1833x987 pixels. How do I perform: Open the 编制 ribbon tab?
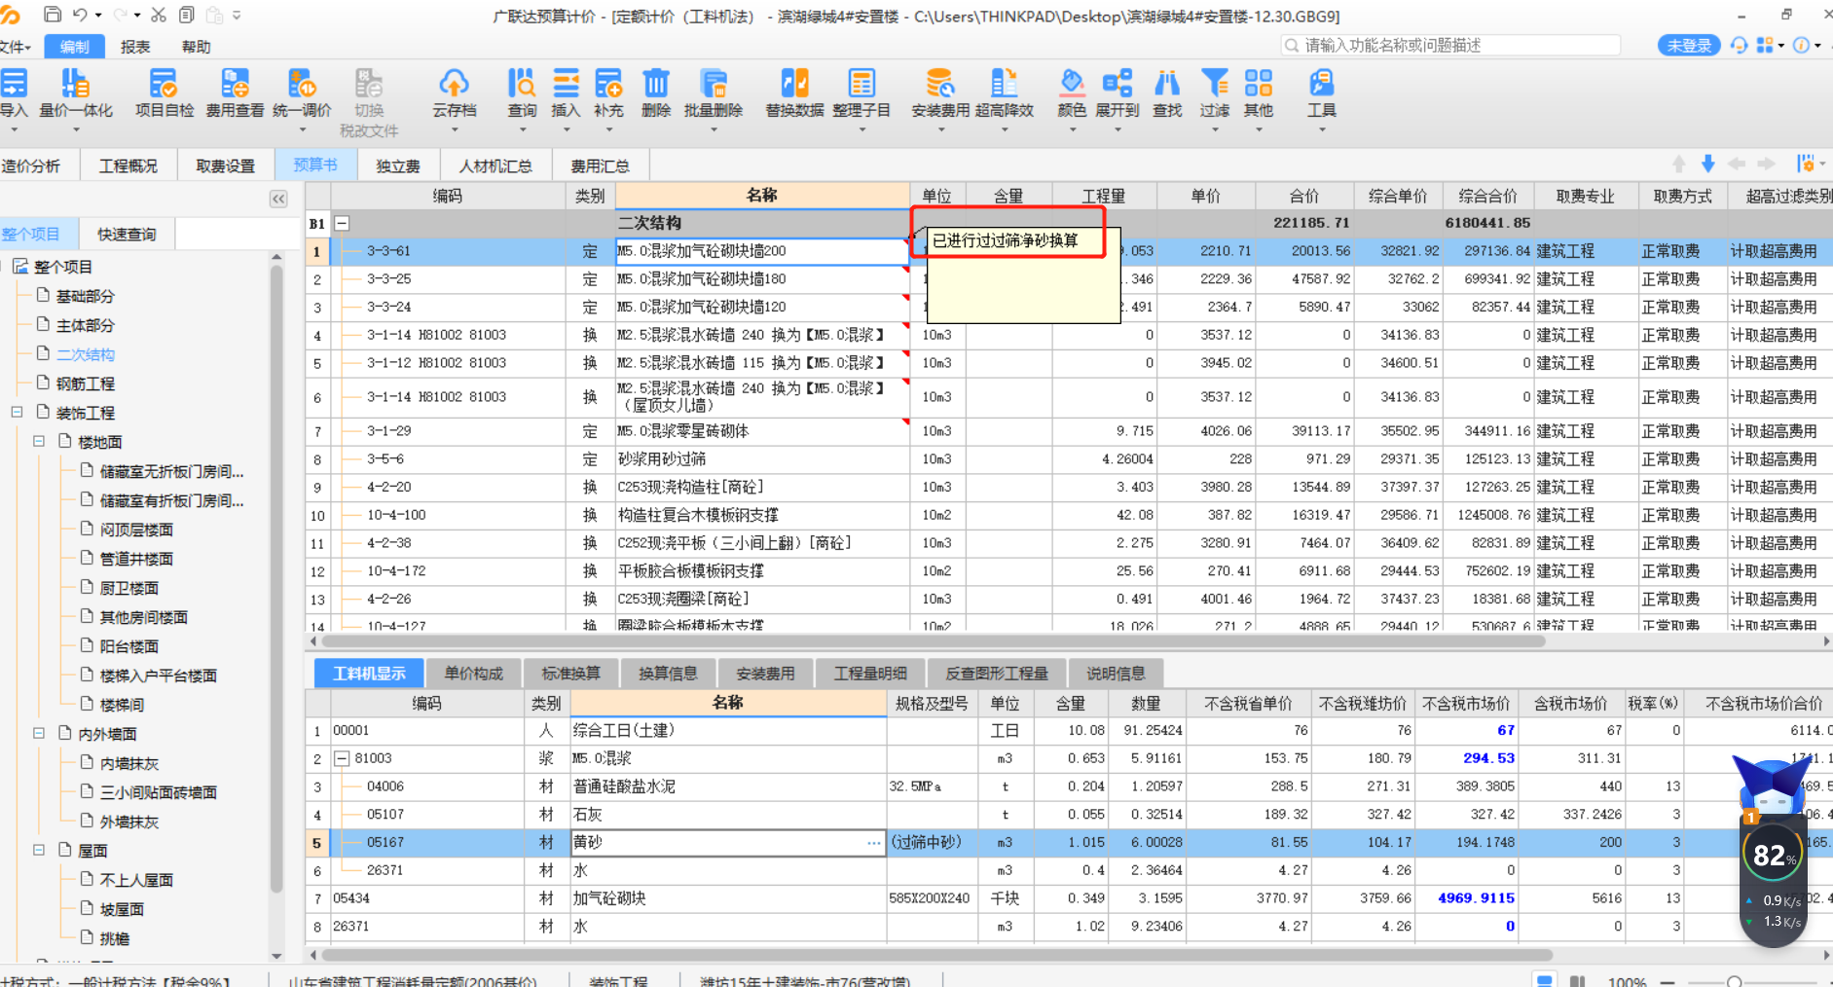(75, 47)
